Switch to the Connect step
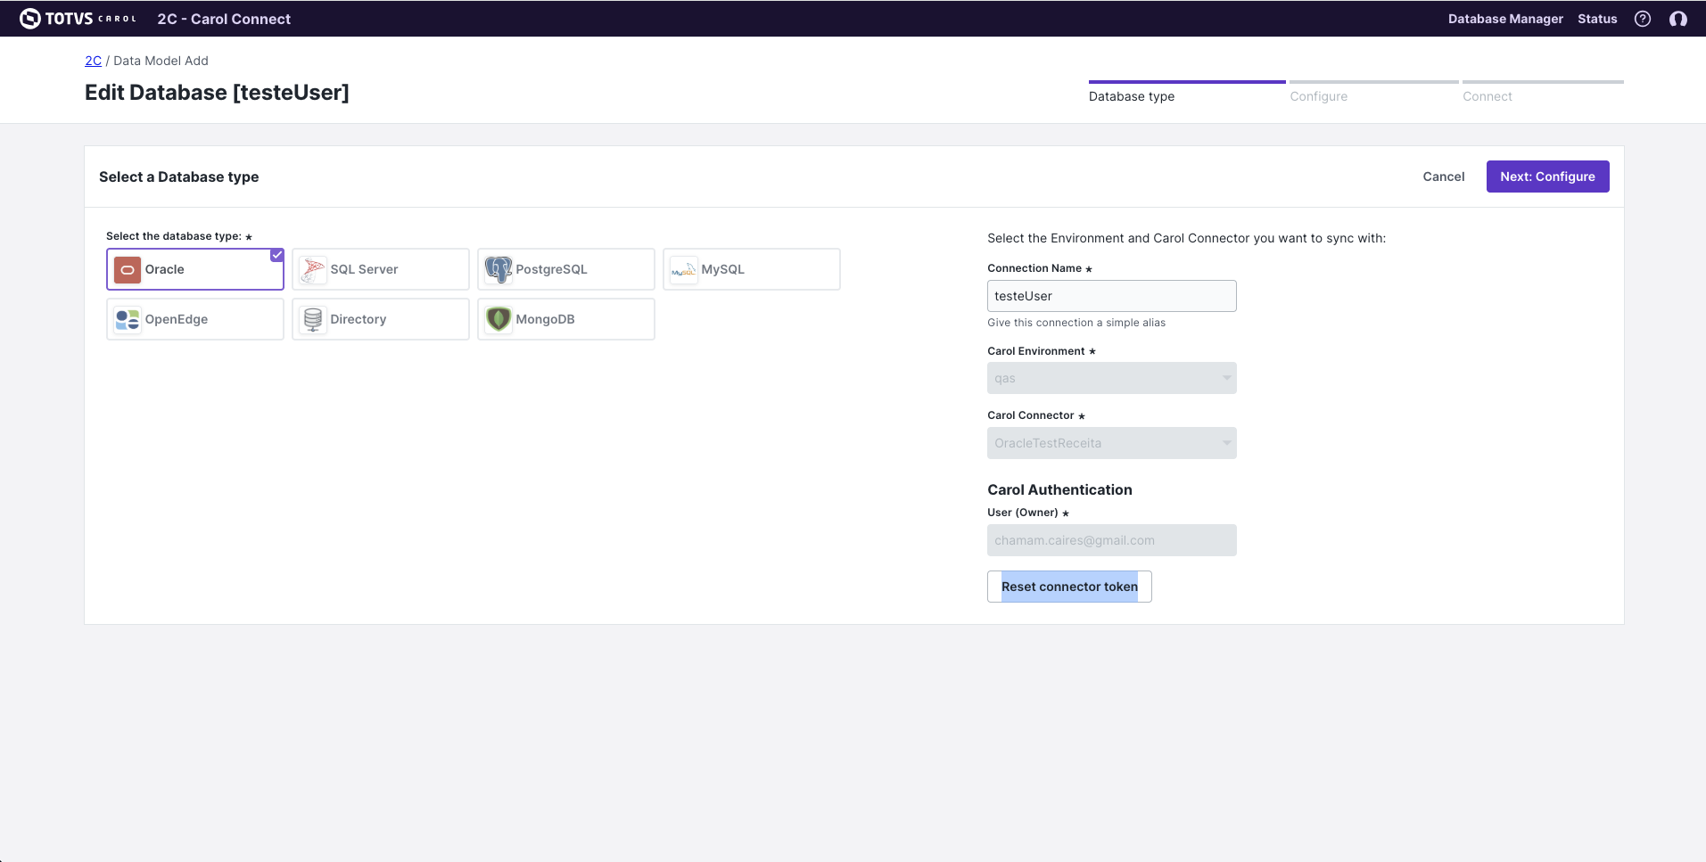The width and height of the screenshot is (1706, 862). (x=1487, y=96)
